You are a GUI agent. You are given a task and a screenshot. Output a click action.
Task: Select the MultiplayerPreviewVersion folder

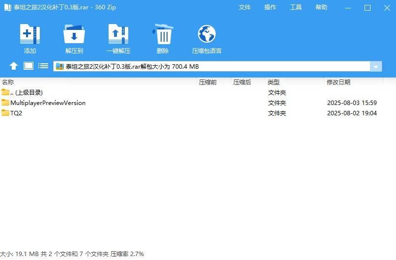(x=48, y=103)
